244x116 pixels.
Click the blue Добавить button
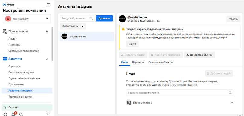click(104, 18)
